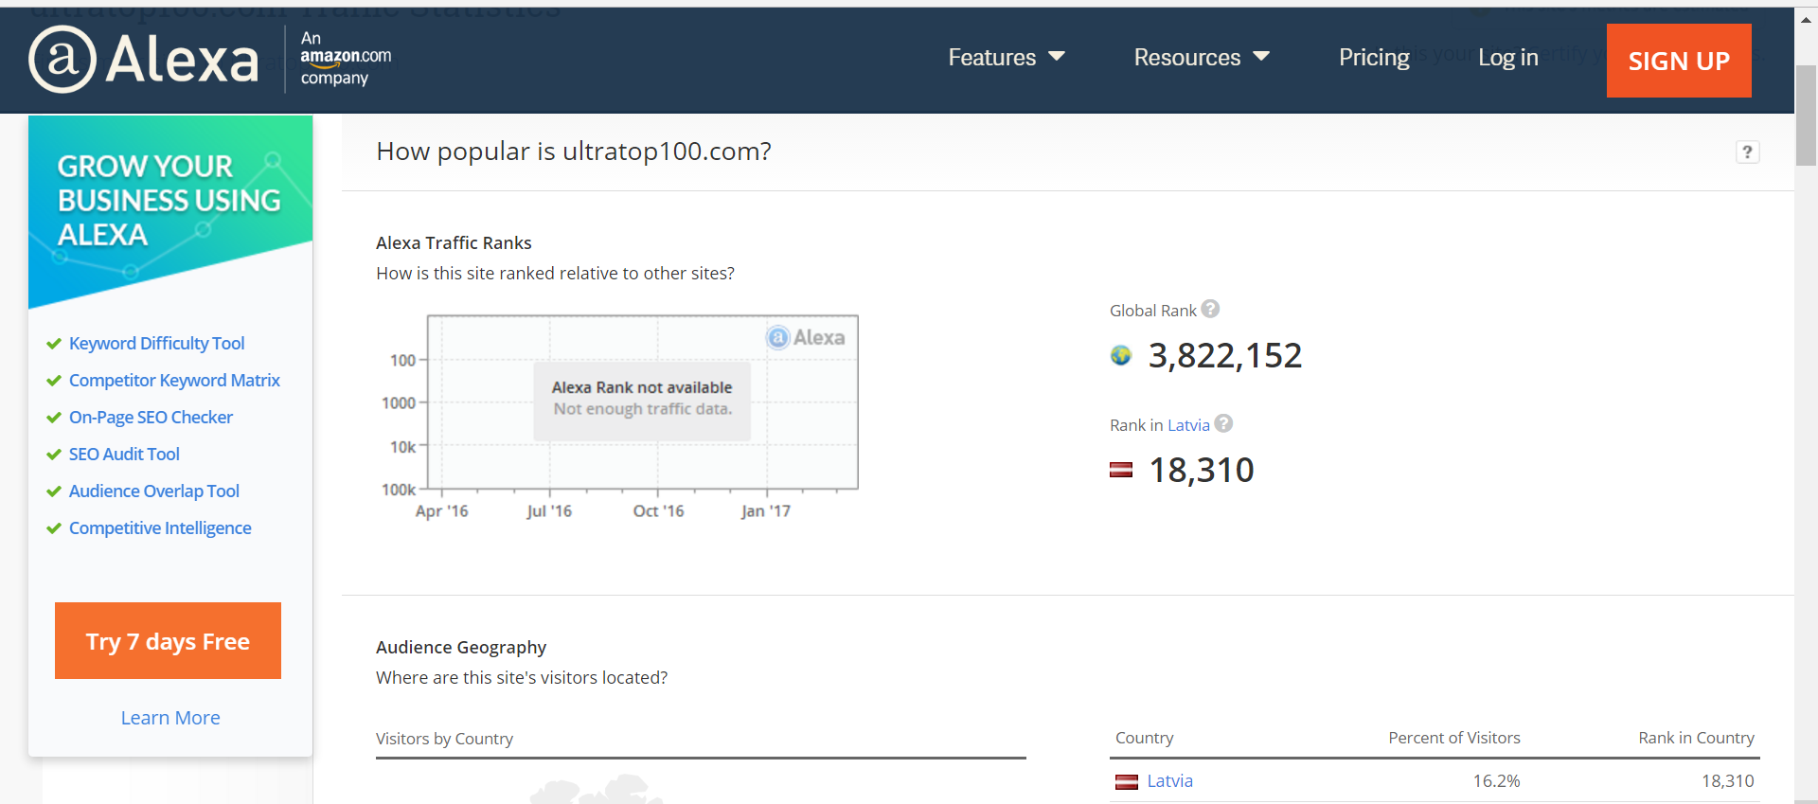Click the Alexa Traffic Ranks heading
This screenshot has width=1818, height=804.
tap(454, 242)
